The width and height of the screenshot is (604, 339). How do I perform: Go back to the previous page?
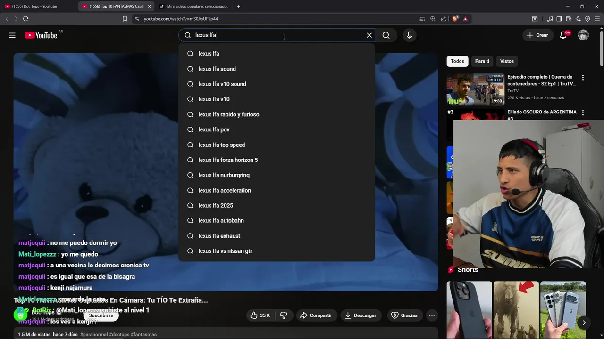click(7, 19)
